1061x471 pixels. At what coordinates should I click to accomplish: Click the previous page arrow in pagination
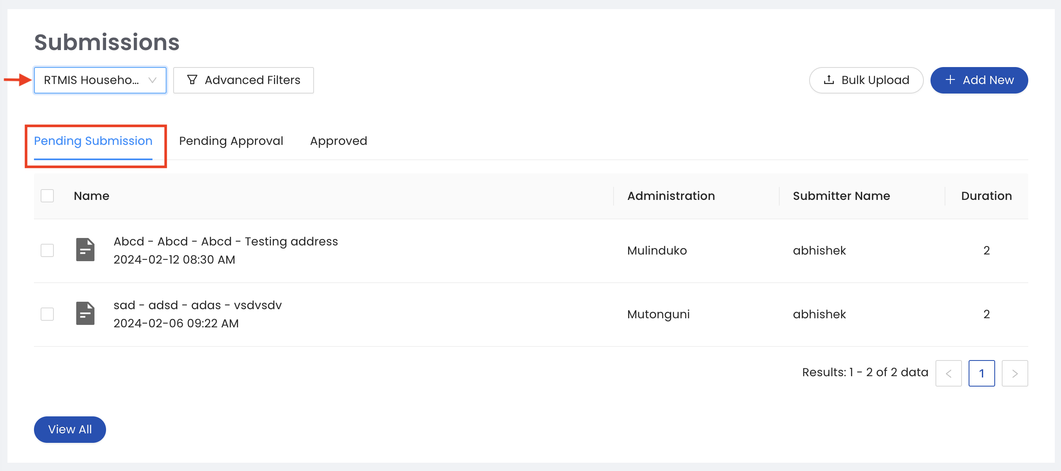point(949,373)
